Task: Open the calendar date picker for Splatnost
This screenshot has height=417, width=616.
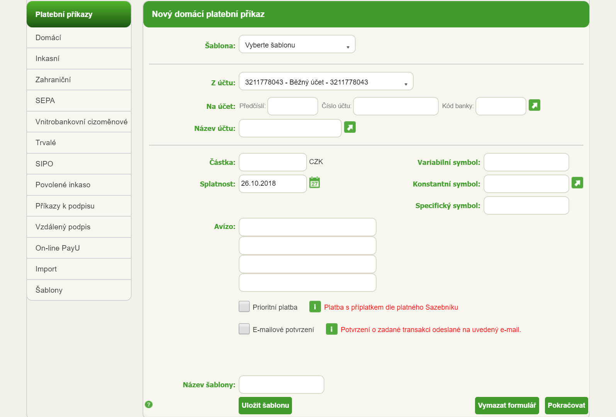Action: pos(314,183)
